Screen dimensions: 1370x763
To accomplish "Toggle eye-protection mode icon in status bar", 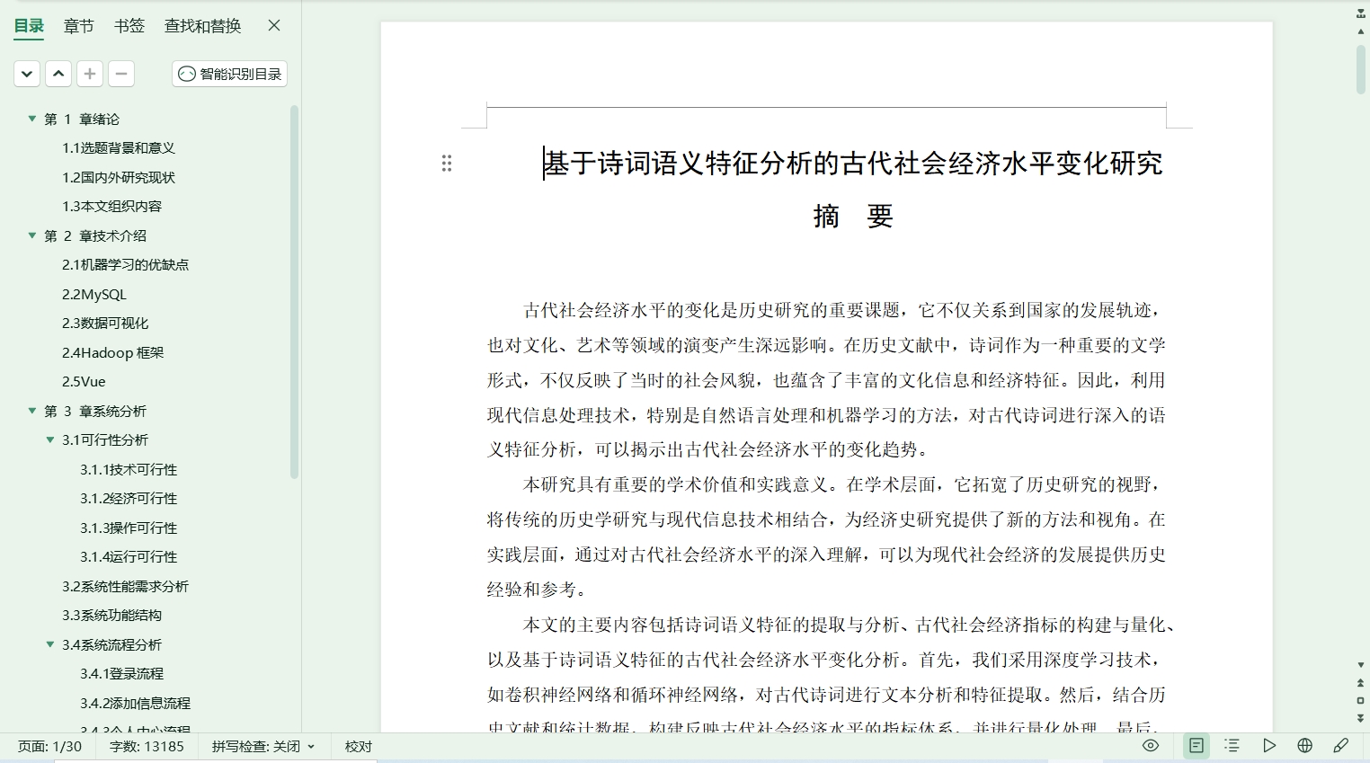I will pos(1151,746).
